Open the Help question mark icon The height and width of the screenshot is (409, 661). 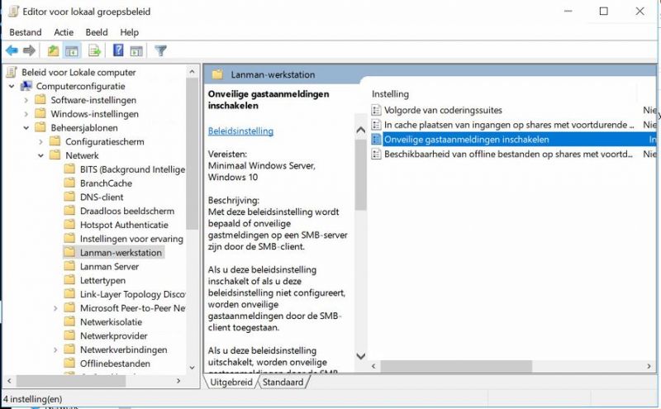click(x=118, y=50)
